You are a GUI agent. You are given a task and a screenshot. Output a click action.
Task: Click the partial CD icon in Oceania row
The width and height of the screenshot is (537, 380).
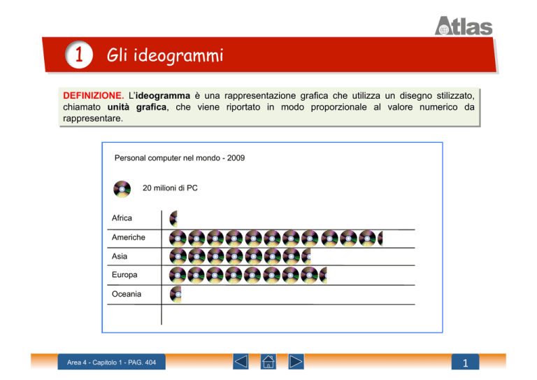click(176, 295)
